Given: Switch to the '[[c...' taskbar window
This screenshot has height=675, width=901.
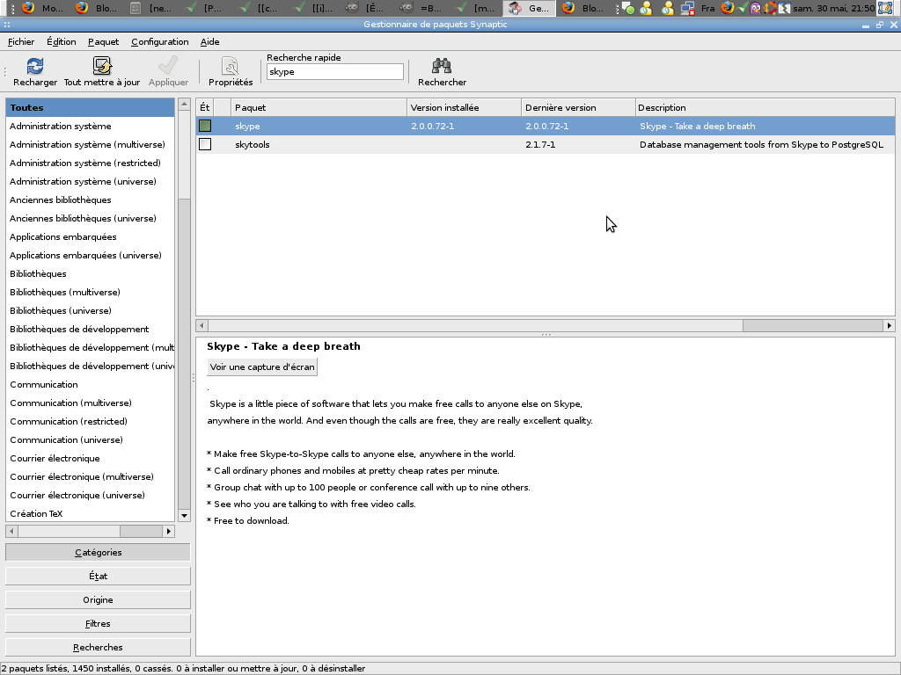Looking at the screenshot, I should pos(259,8).
